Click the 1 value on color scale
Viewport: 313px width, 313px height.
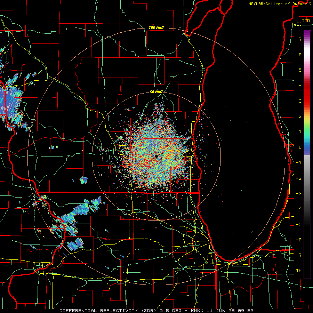pyautogui.click(x=300, y=132)
